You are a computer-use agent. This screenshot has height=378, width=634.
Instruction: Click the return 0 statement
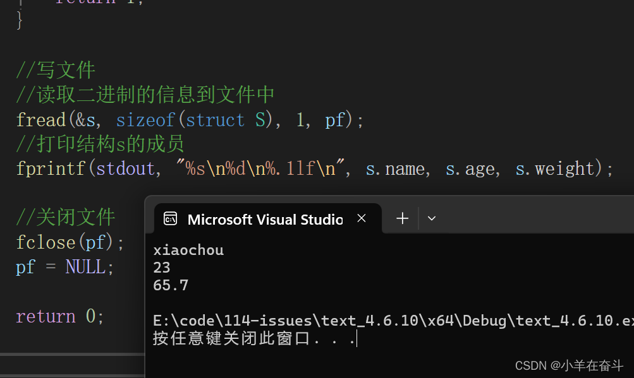coord(59,316)
